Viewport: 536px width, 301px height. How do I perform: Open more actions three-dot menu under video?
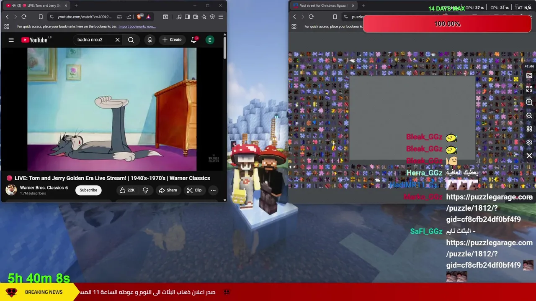pyautogui.click(x=213, y=190)
